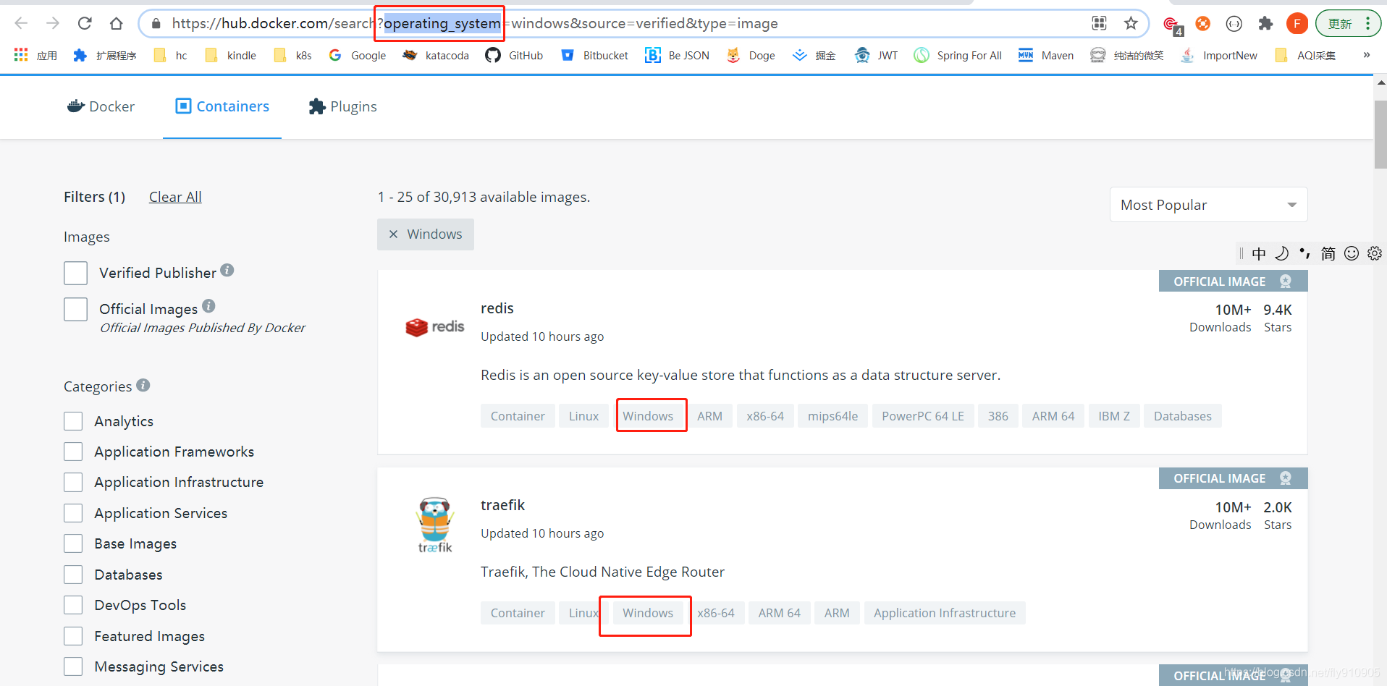Viewport: 1387px width, 686px height.
Task: Check the Databases category checkbox
Action: point(73,575)
